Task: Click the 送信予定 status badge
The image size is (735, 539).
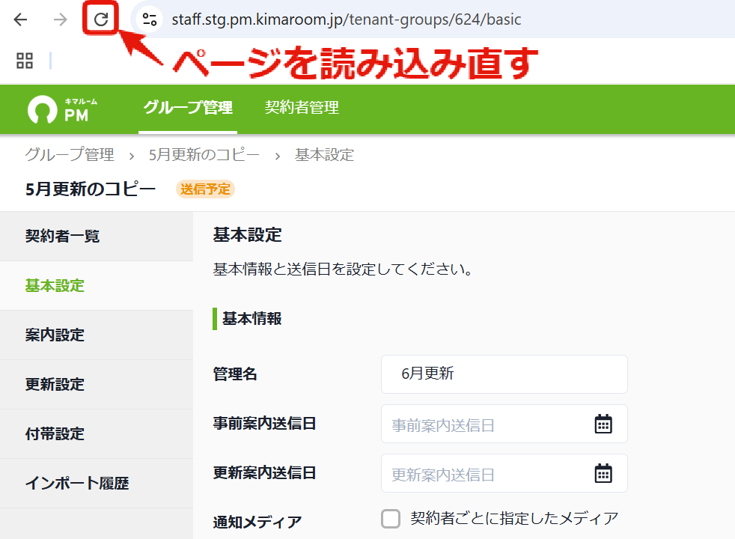Action: [x=205, y=189]
